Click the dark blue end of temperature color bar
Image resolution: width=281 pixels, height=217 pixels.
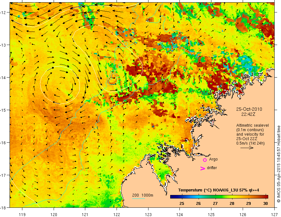172,197
